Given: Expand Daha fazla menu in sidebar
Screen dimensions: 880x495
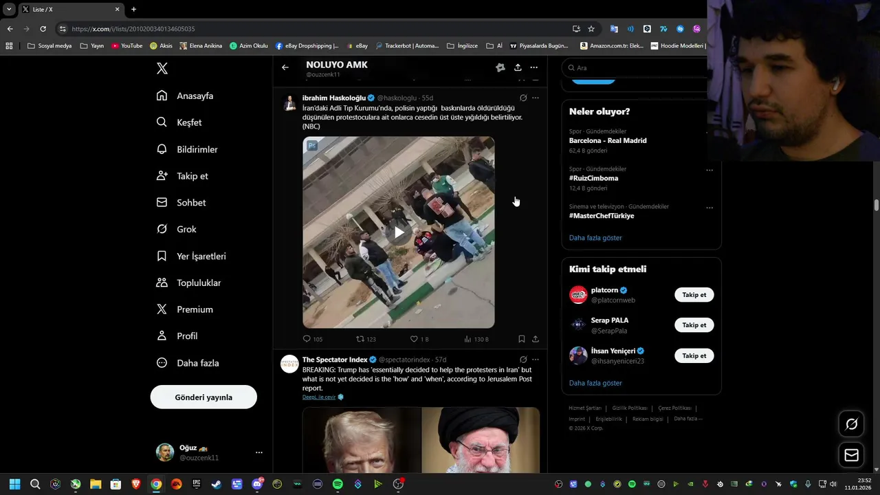Looking at the screenshot, I should [x=188, y=363].
